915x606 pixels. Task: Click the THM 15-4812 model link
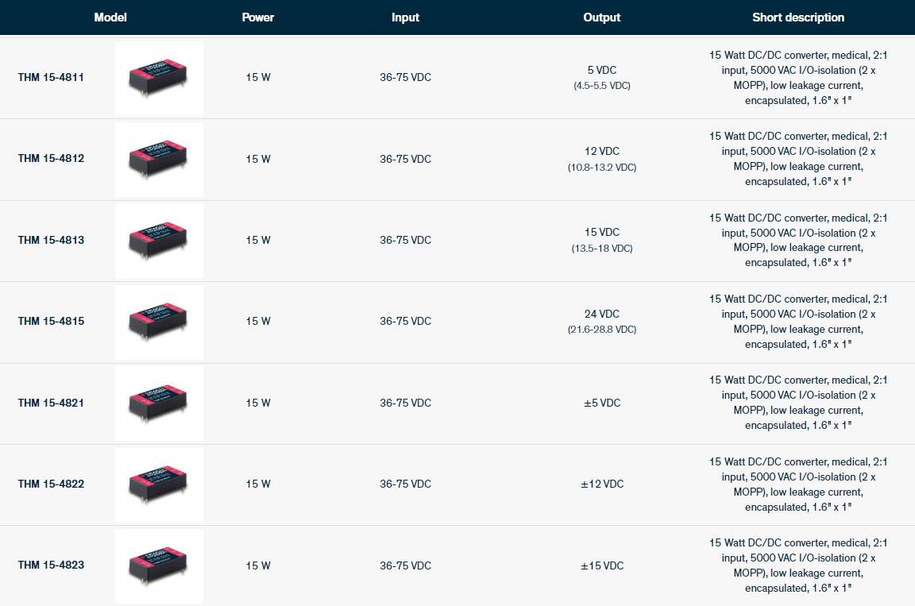click(x=51, y=159)
